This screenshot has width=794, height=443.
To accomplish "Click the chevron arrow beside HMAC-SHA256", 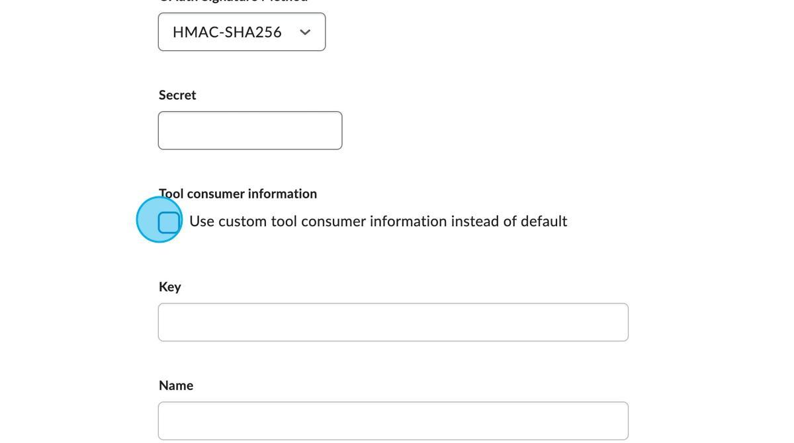I will coord(305,32).
